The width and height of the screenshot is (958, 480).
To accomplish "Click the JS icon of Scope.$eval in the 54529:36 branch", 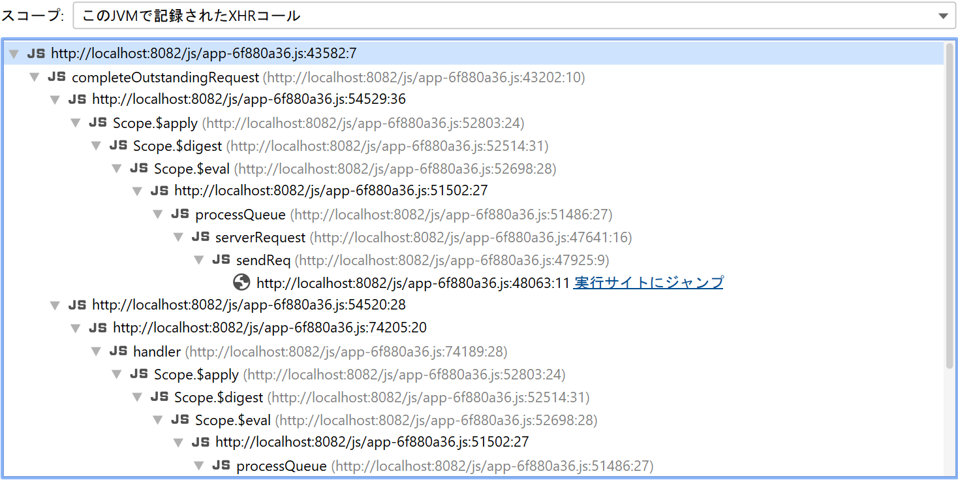I will [139, 168].
